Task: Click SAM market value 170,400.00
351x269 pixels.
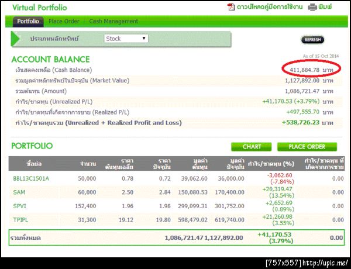Action: (229, 192)
